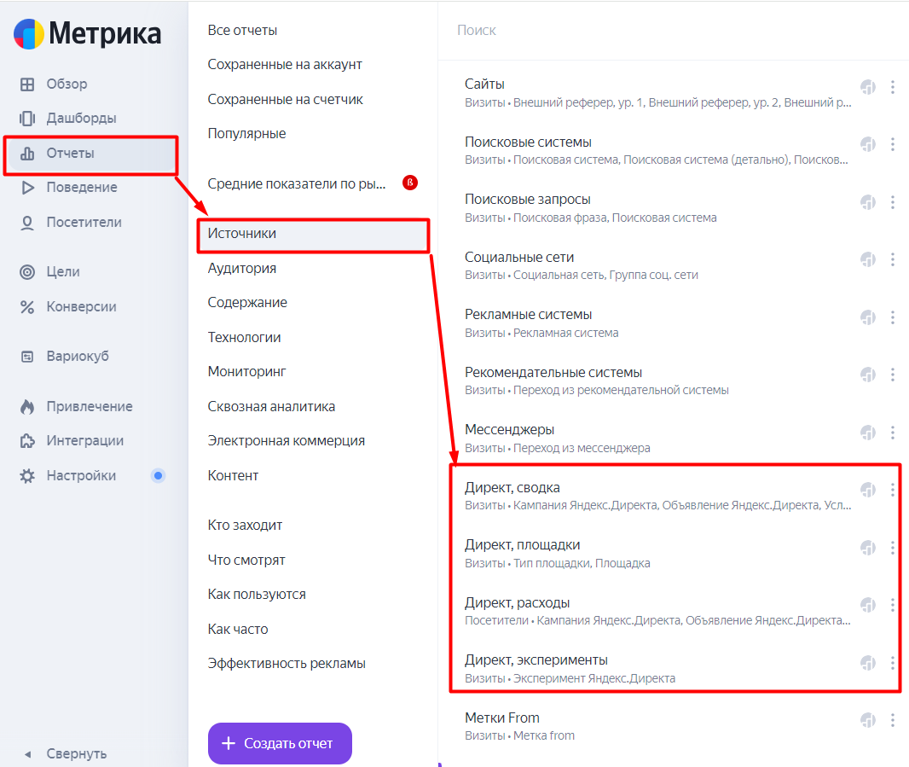Open three-dot menu for Директ, расходы
Image resolution: width=909 pixels, height=767 pixels.
[x=892, y=605]
